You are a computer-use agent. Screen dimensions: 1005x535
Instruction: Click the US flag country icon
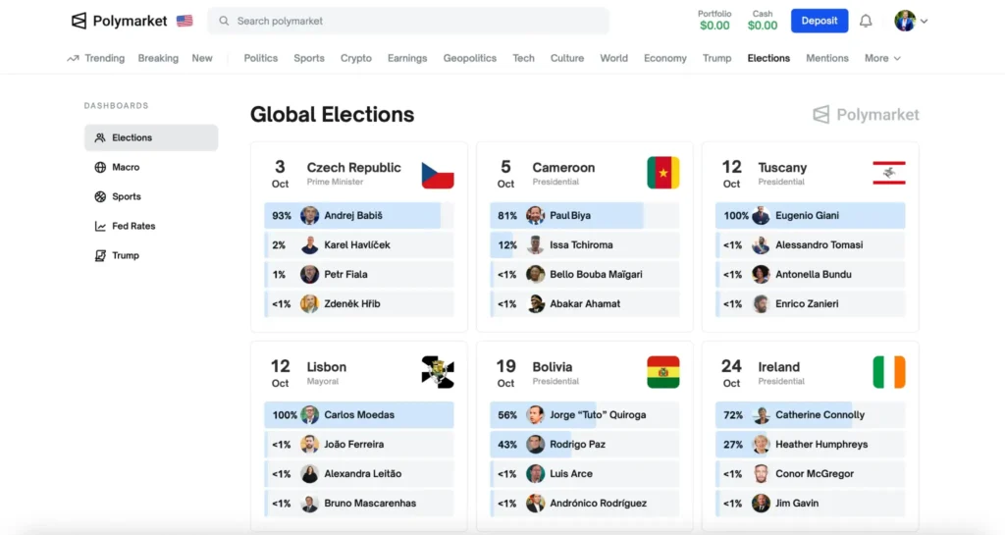(x=185, y=21)
